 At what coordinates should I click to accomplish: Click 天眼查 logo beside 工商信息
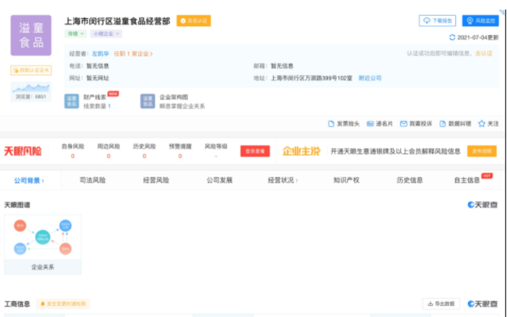(x=482, y=303)
